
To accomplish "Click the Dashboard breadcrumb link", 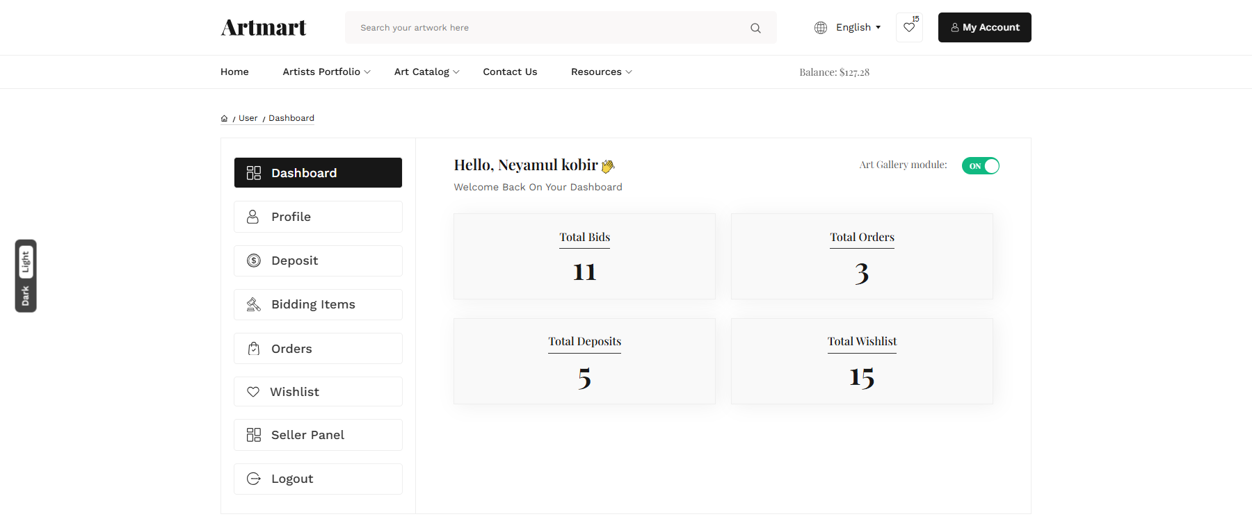I will pyautogui.click(x=291, y=119).
